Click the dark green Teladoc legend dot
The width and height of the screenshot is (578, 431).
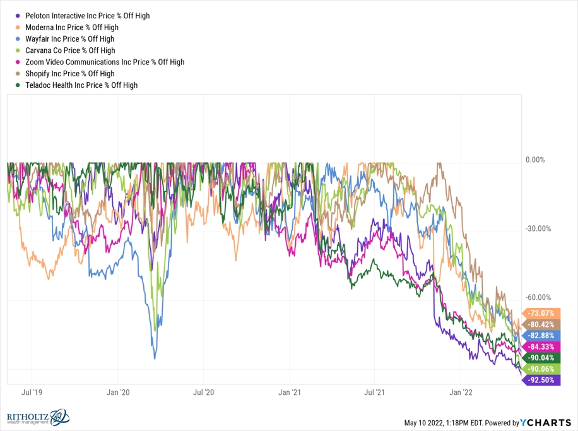pos(18,85)
